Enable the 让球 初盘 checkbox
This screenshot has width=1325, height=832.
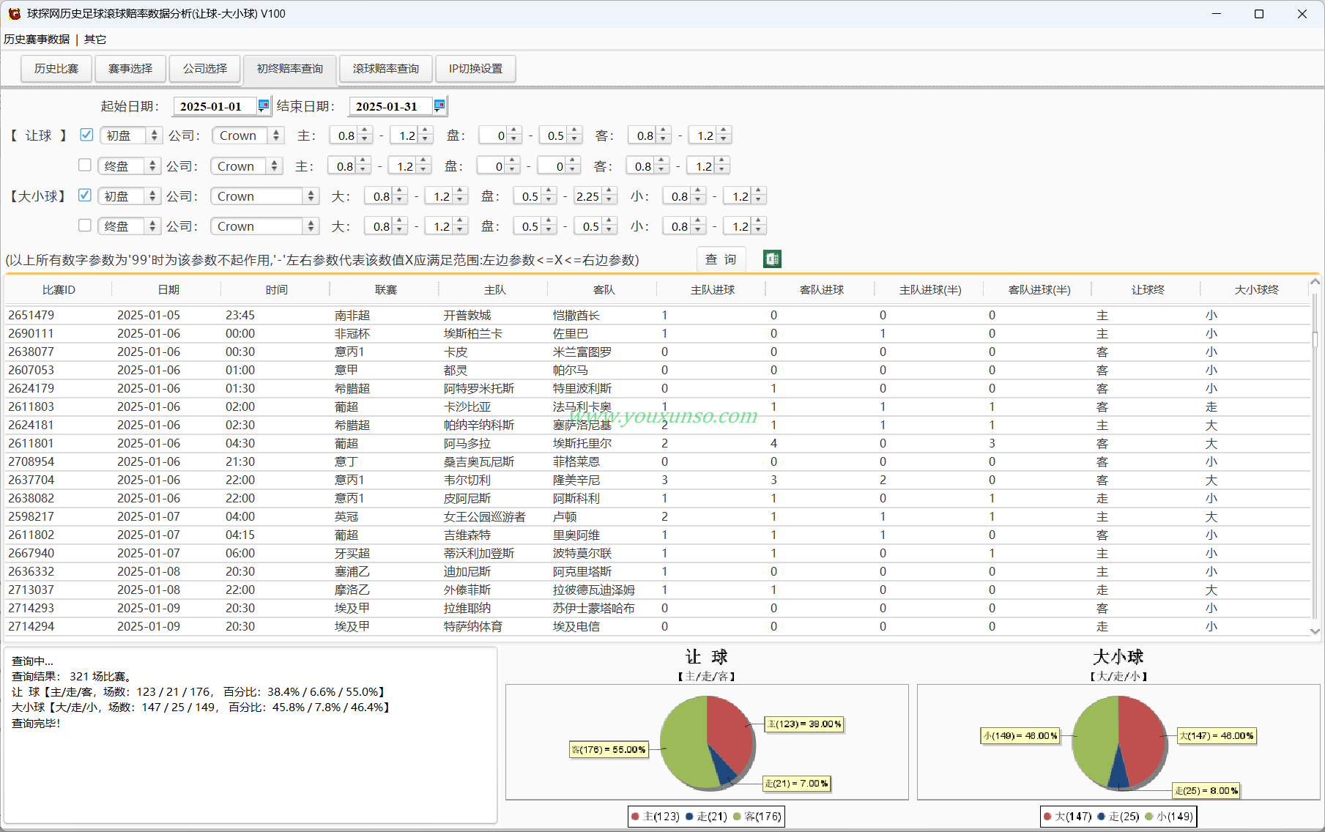(86, 135)
